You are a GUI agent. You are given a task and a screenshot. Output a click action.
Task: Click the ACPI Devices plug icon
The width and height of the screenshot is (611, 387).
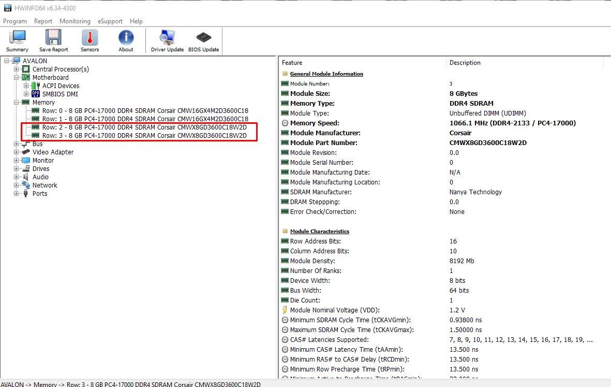point(36,85)
